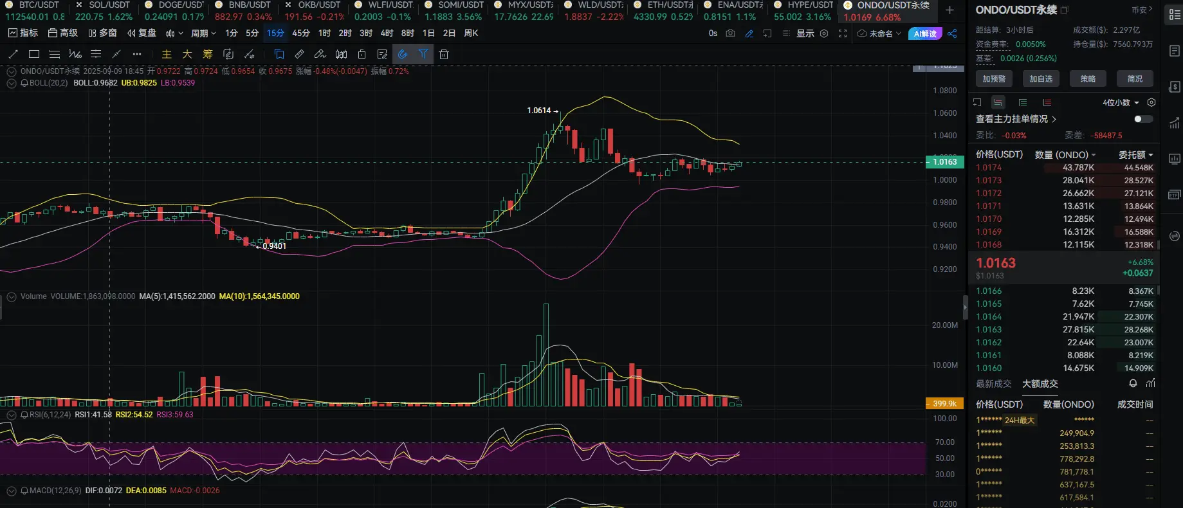
Task: Open the document icon in right sidebar
Action: coord(1174,51)
